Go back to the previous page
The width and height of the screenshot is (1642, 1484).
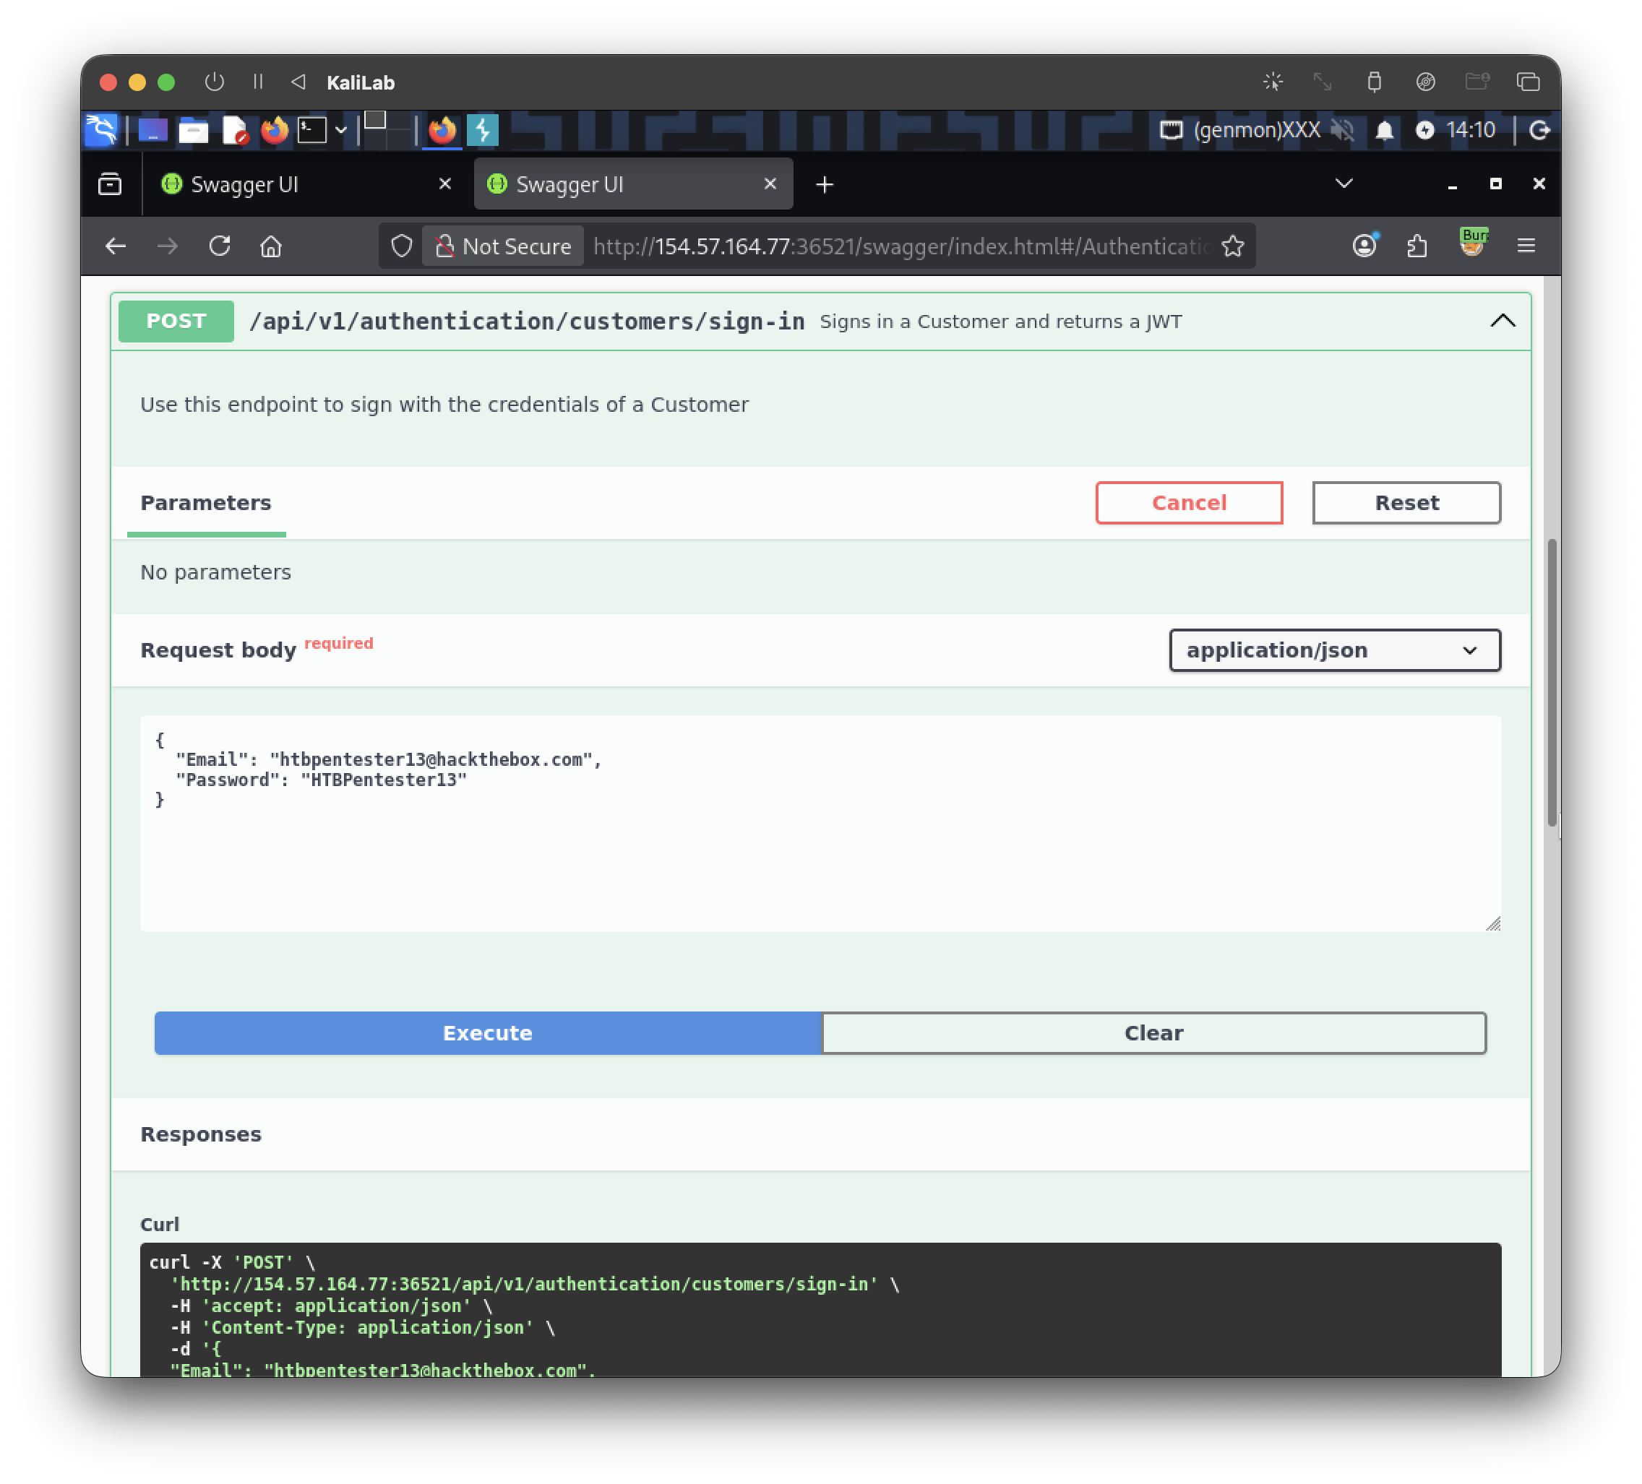pos(116,246)
